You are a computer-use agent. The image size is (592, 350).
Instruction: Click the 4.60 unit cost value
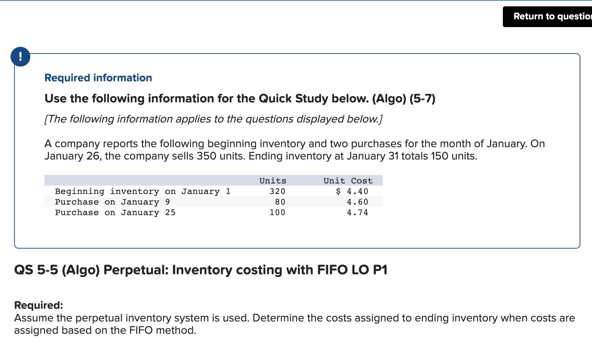pyautogui.click(x=357, y=202)
